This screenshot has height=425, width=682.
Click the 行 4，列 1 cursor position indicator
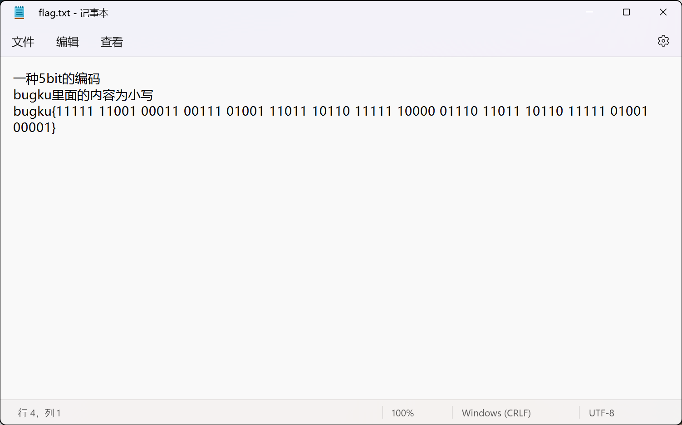(x=39, y=413)
